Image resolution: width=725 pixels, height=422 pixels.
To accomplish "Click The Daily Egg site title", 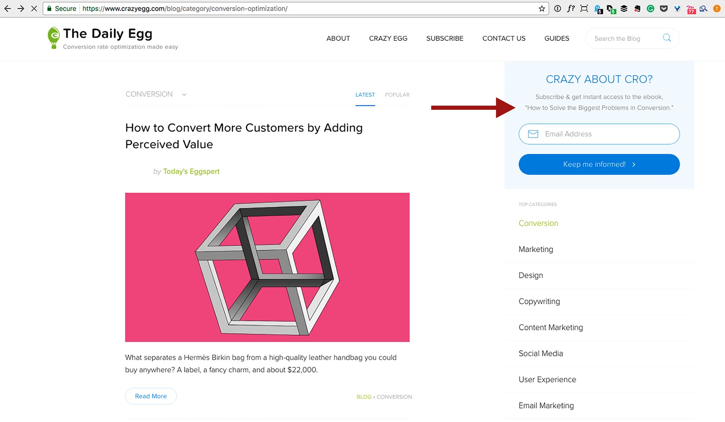I will (107, 34).
